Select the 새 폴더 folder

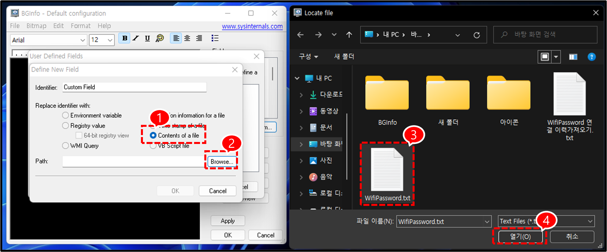(x=448, y=101)
